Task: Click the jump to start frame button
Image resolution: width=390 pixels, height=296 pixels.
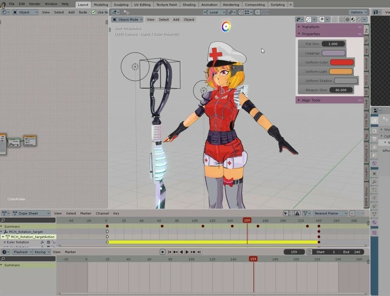Action: pyautogui.click(x=170, y=252)
